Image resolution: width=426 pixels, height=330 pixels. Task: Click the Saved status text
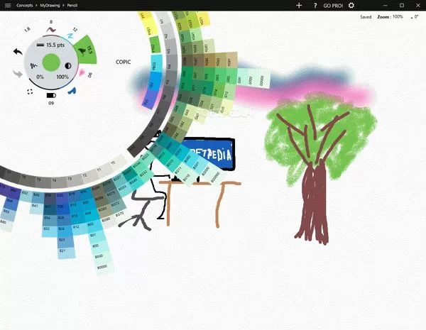[x=366, y=17]
